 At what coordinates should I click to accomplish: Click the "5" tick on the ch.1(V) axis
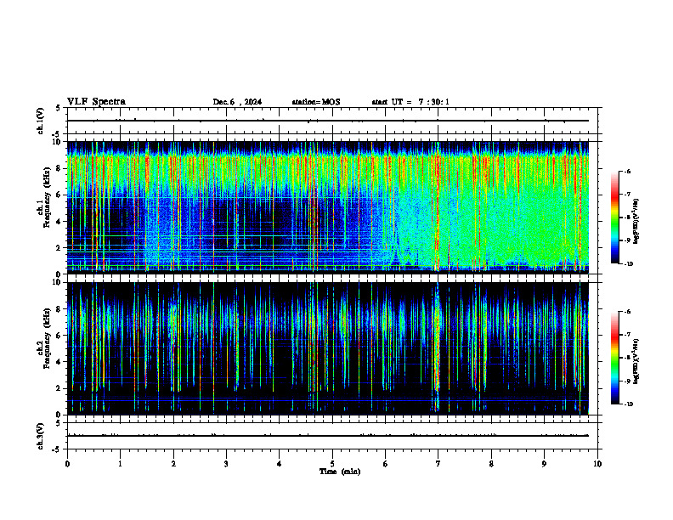pos(59,109)
